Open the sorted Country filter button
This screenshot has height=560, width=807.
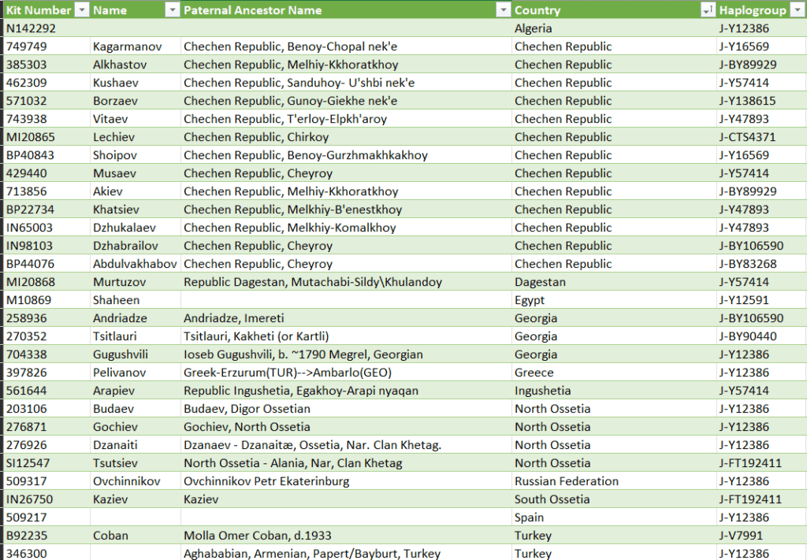(707, 10)
